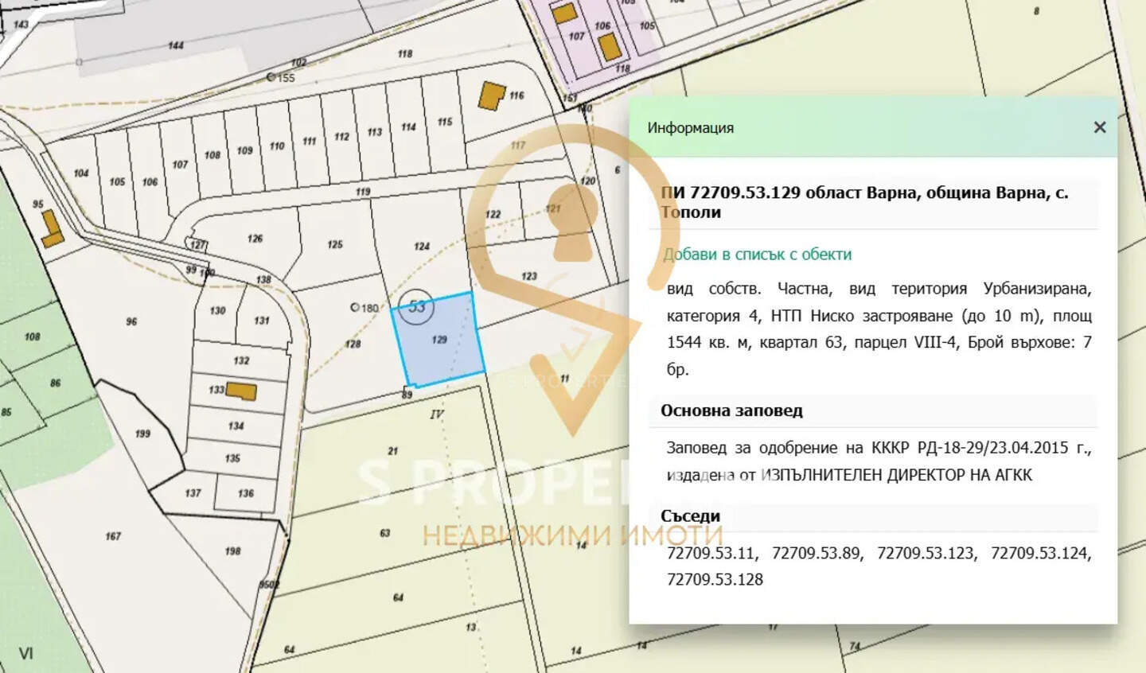Select parcel 132 on the map
The image size is (1146, 673).
(241, 360)
